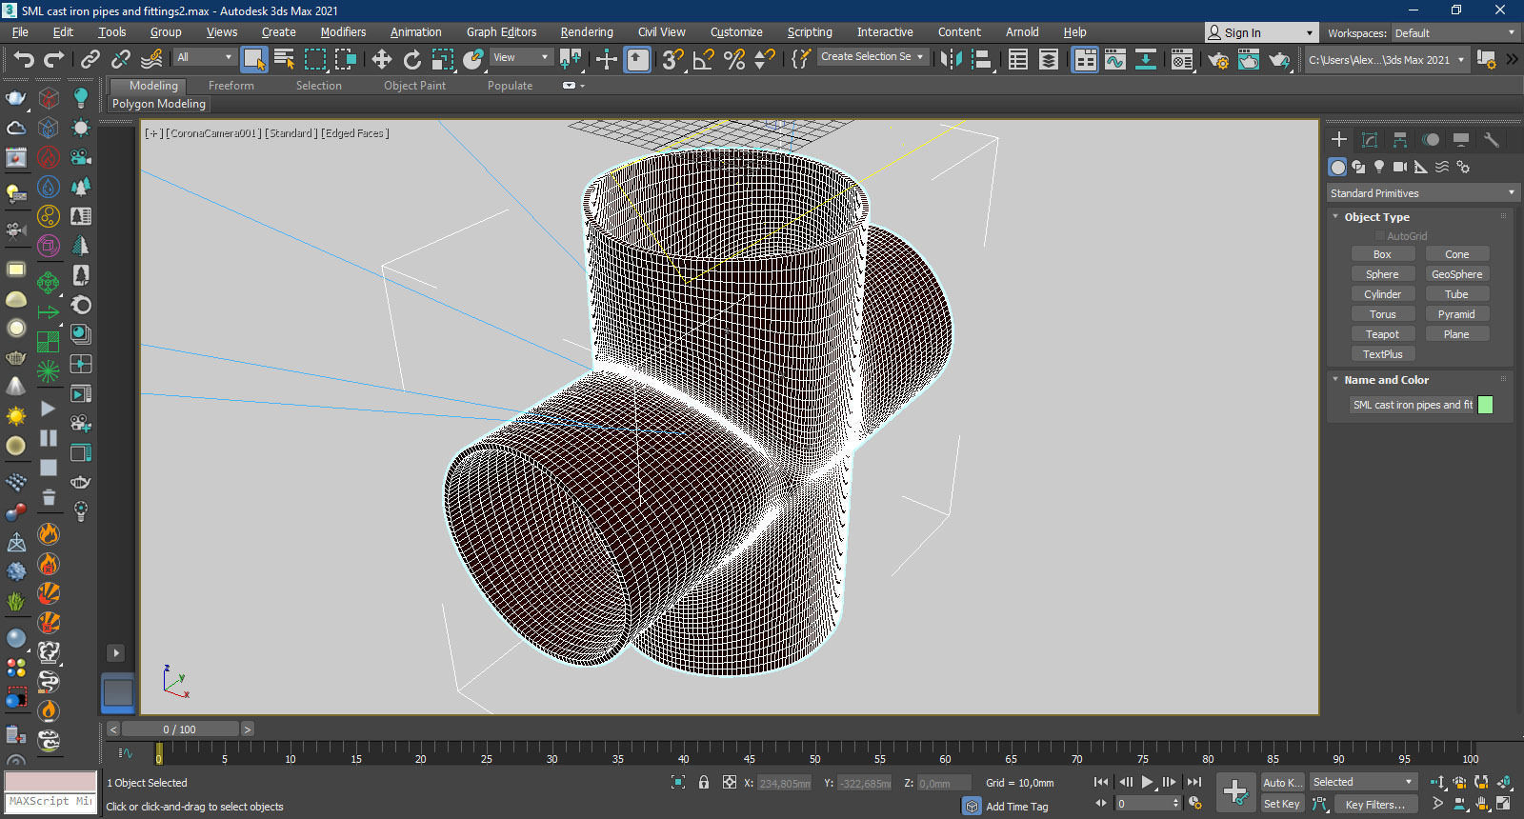
Task: Collapse the Name and Color rollout
Action: coord(1386,380)
